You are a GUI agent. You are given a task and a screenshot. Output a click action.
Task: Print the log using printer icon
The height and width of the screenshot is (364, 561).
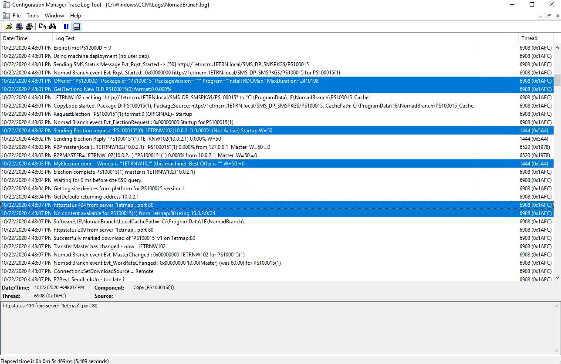point(29,27)
